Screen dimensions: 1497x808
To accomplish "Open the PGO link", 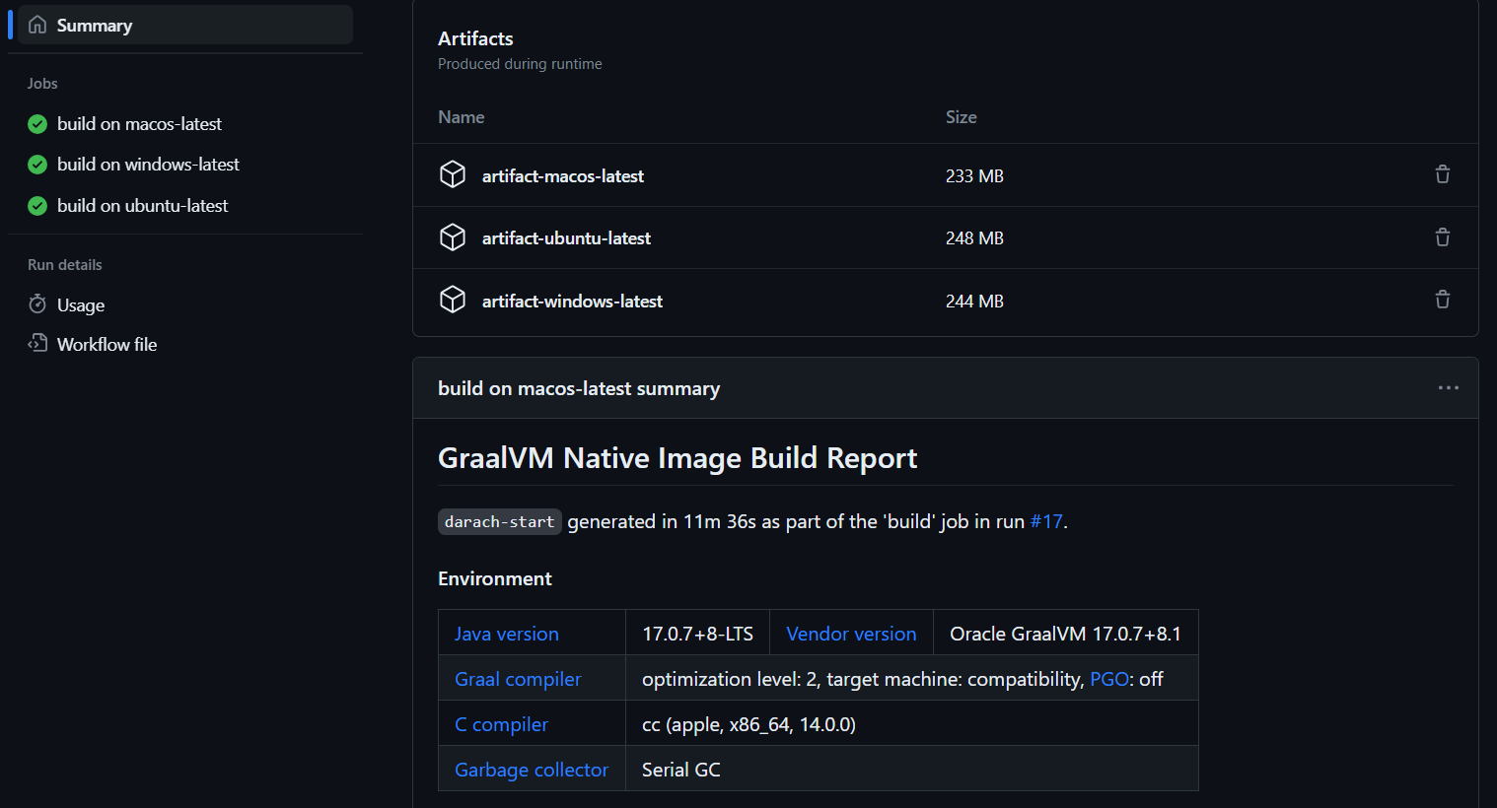I will (x=1109, y=679).
